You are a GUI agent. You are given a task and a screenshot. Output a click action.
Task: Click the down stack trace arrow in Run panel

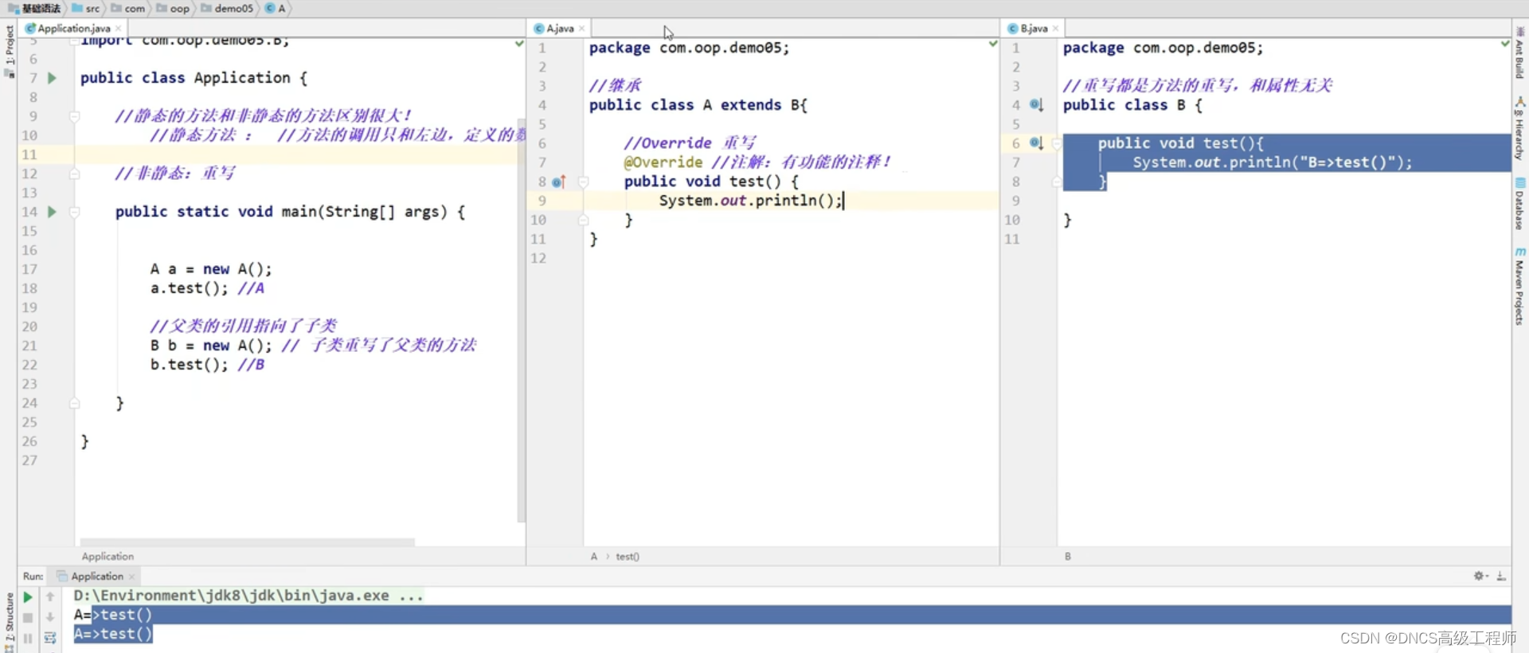click(50, 617)
